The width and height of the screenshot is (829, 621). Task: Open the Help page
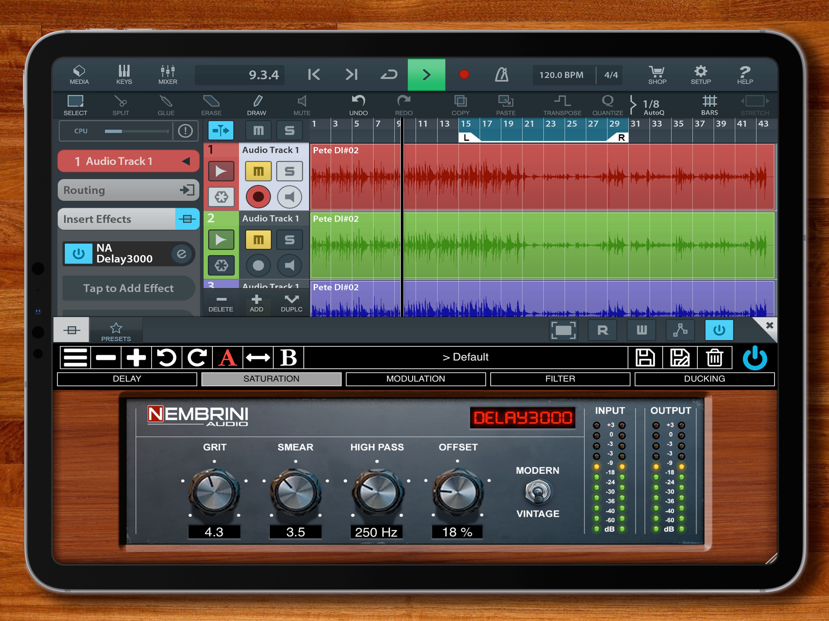coord(745,75)
